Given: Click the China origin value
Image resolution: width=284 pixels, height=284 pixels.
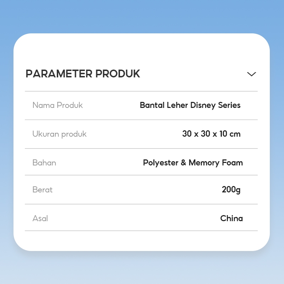Looking at the screenshot, I should point(231,218).
